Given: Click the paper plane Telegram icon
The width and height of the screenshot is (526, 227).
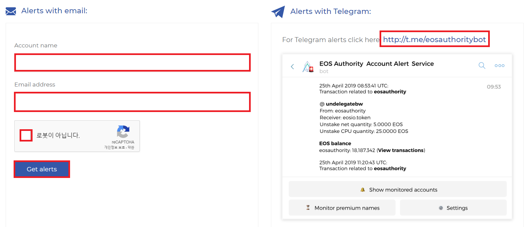Looking at the screenshot, I should [x=278, y=12].
